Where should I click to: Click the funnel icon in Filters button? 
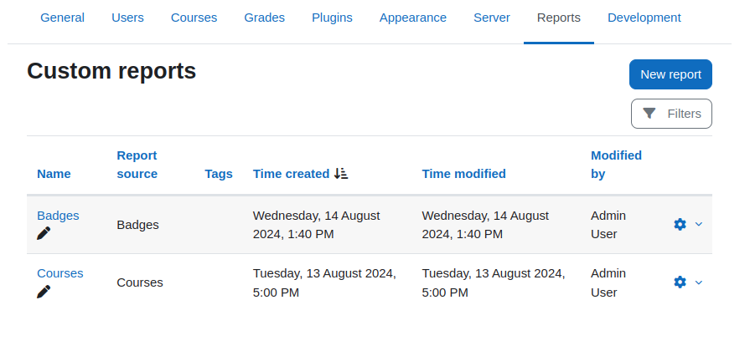(x=649, y=114)
